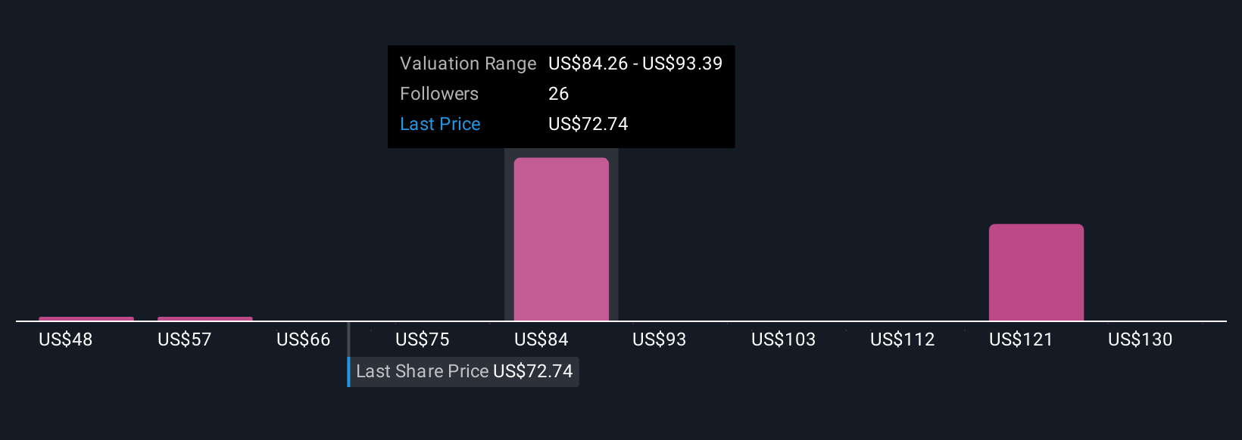
Task: Click the US$66 axis label
Action: (304, 339)
